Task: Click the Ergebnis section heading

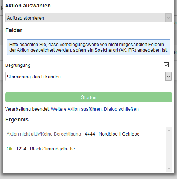Action: 17,120
